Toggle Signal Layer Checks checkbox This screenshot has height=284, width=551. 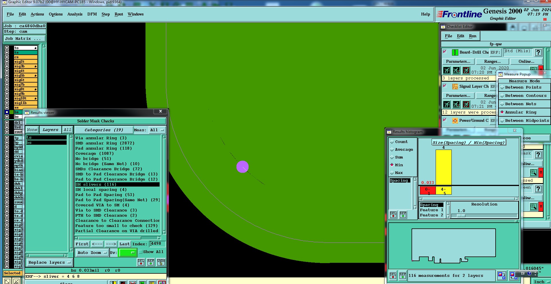(445, 86)
